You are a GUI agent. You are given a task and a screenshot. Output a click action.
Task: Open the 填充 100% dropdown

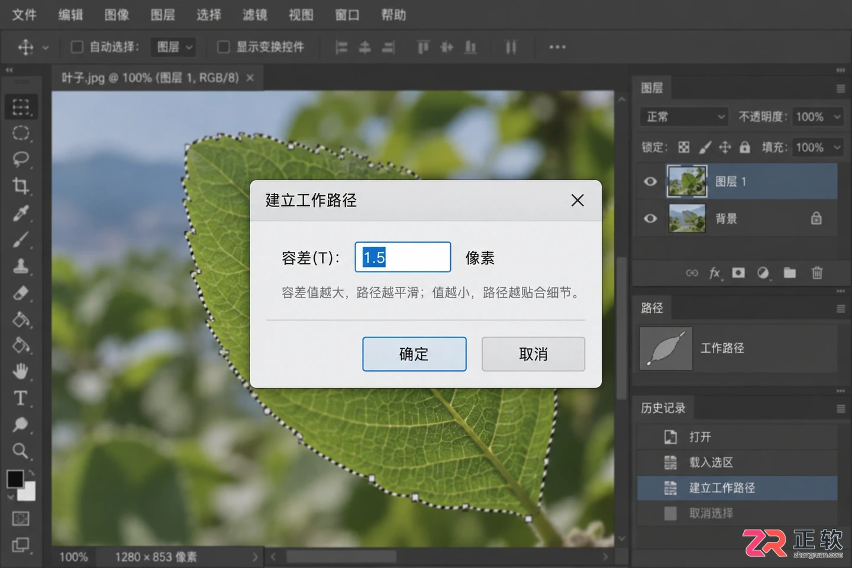(x=818, y=147)
